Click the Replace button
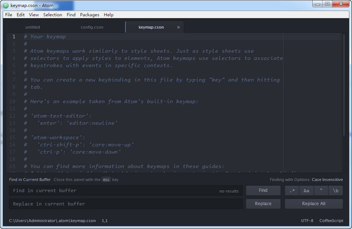The image size is (352, 229). point(263,204)
